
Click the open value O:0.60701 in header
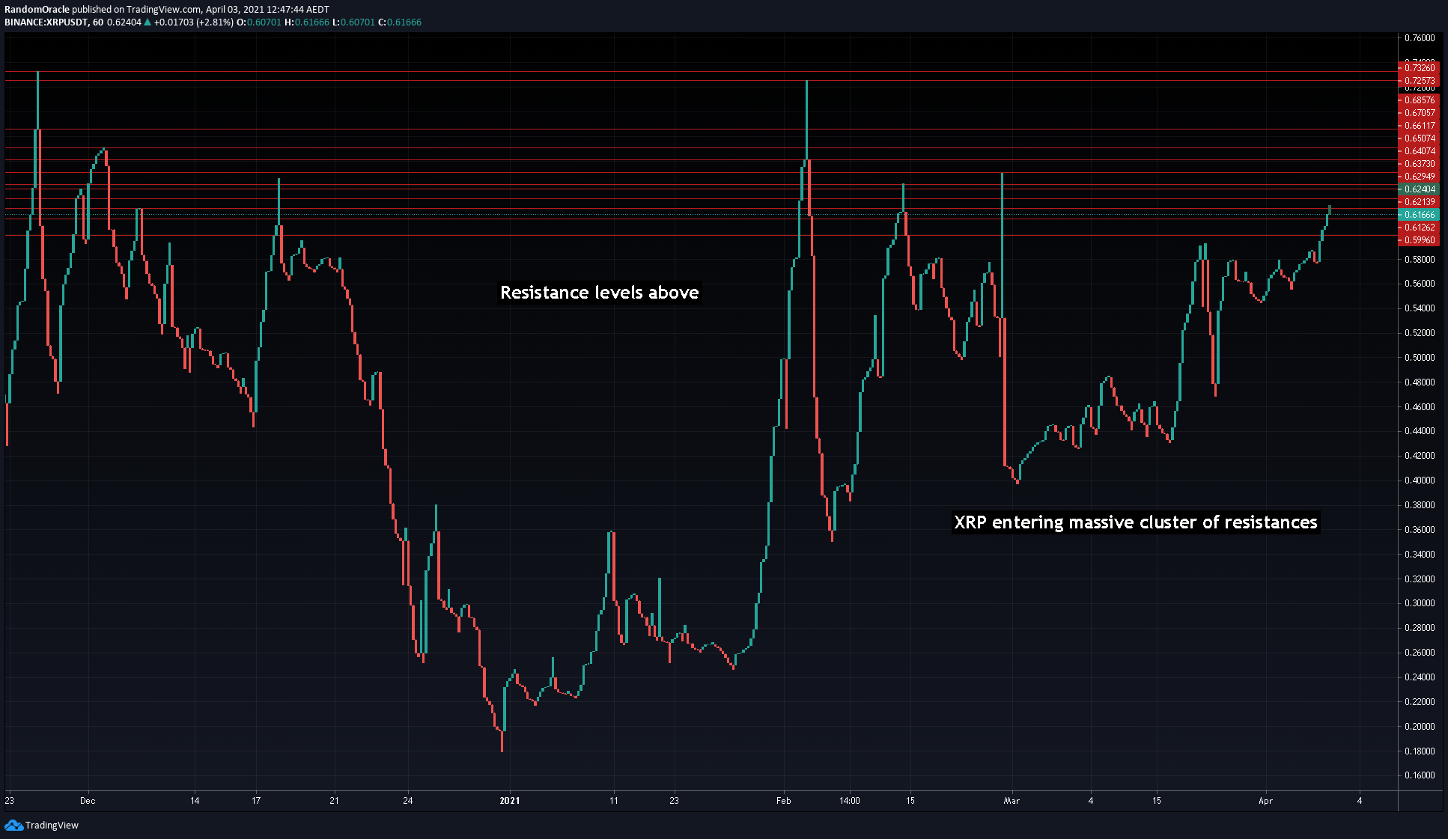259,22
